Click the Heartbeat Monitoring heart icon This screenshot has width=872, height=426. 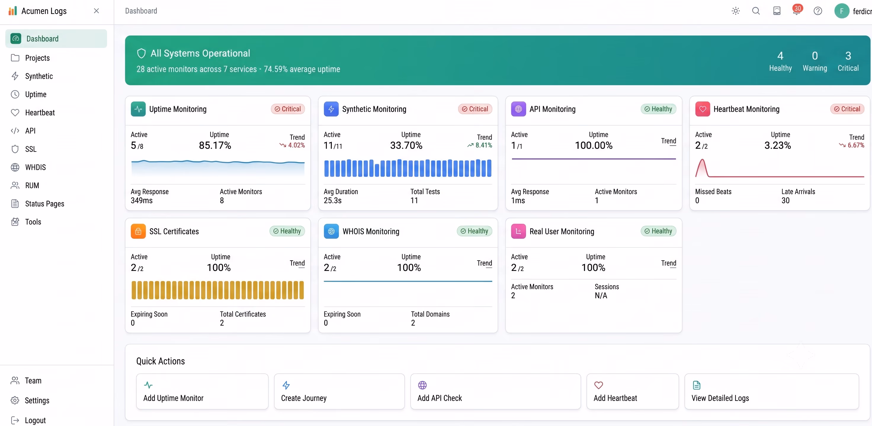click(702, 109)
